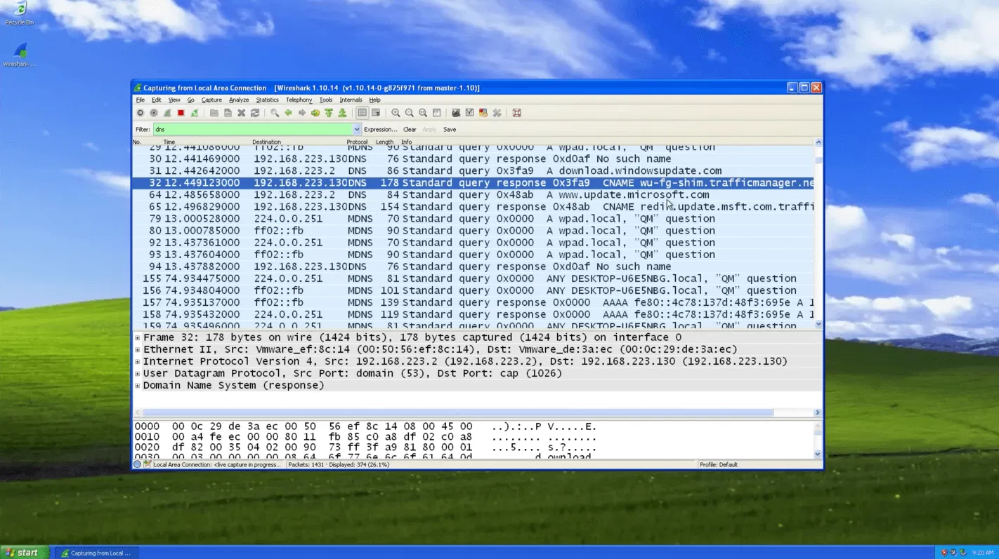
Task: Open the capture options icon
Action: pyautogui.click(x=154, y=113)
